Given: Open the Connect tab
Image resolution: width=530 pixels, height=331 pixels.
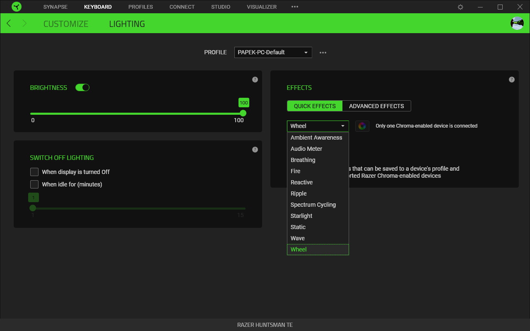Looking at the screenshot, I should click(x=182, y=7).
